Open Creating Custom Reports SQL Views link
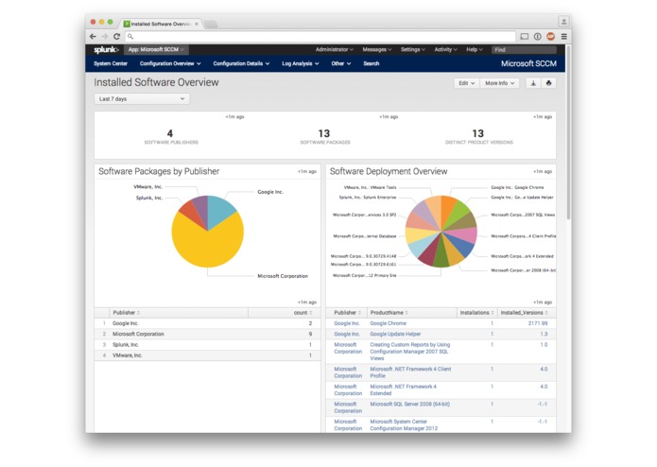This screenshot has height=467, width=657. pos(409,352)
